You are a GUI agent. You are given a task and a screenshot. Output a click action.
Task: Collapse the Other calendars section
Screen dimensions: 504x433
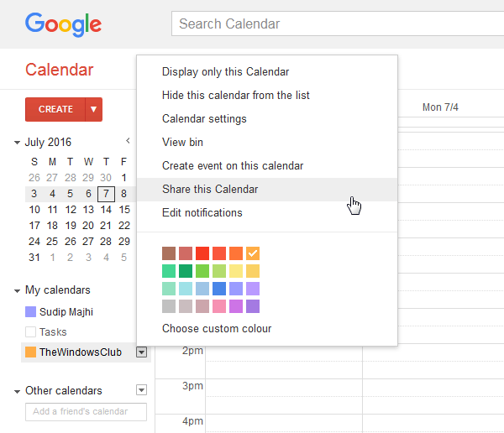click(17, 391)
